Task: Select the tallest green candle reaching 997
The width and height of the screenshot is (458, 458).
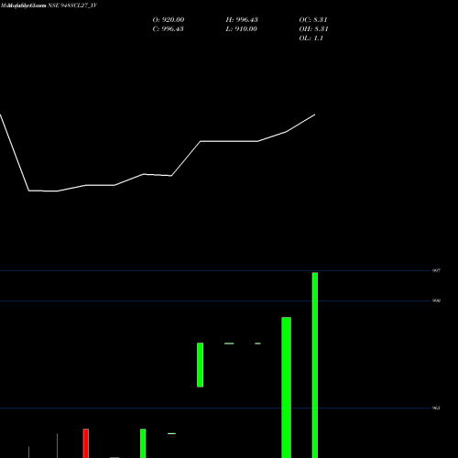Action: click(x=315, y=365)
